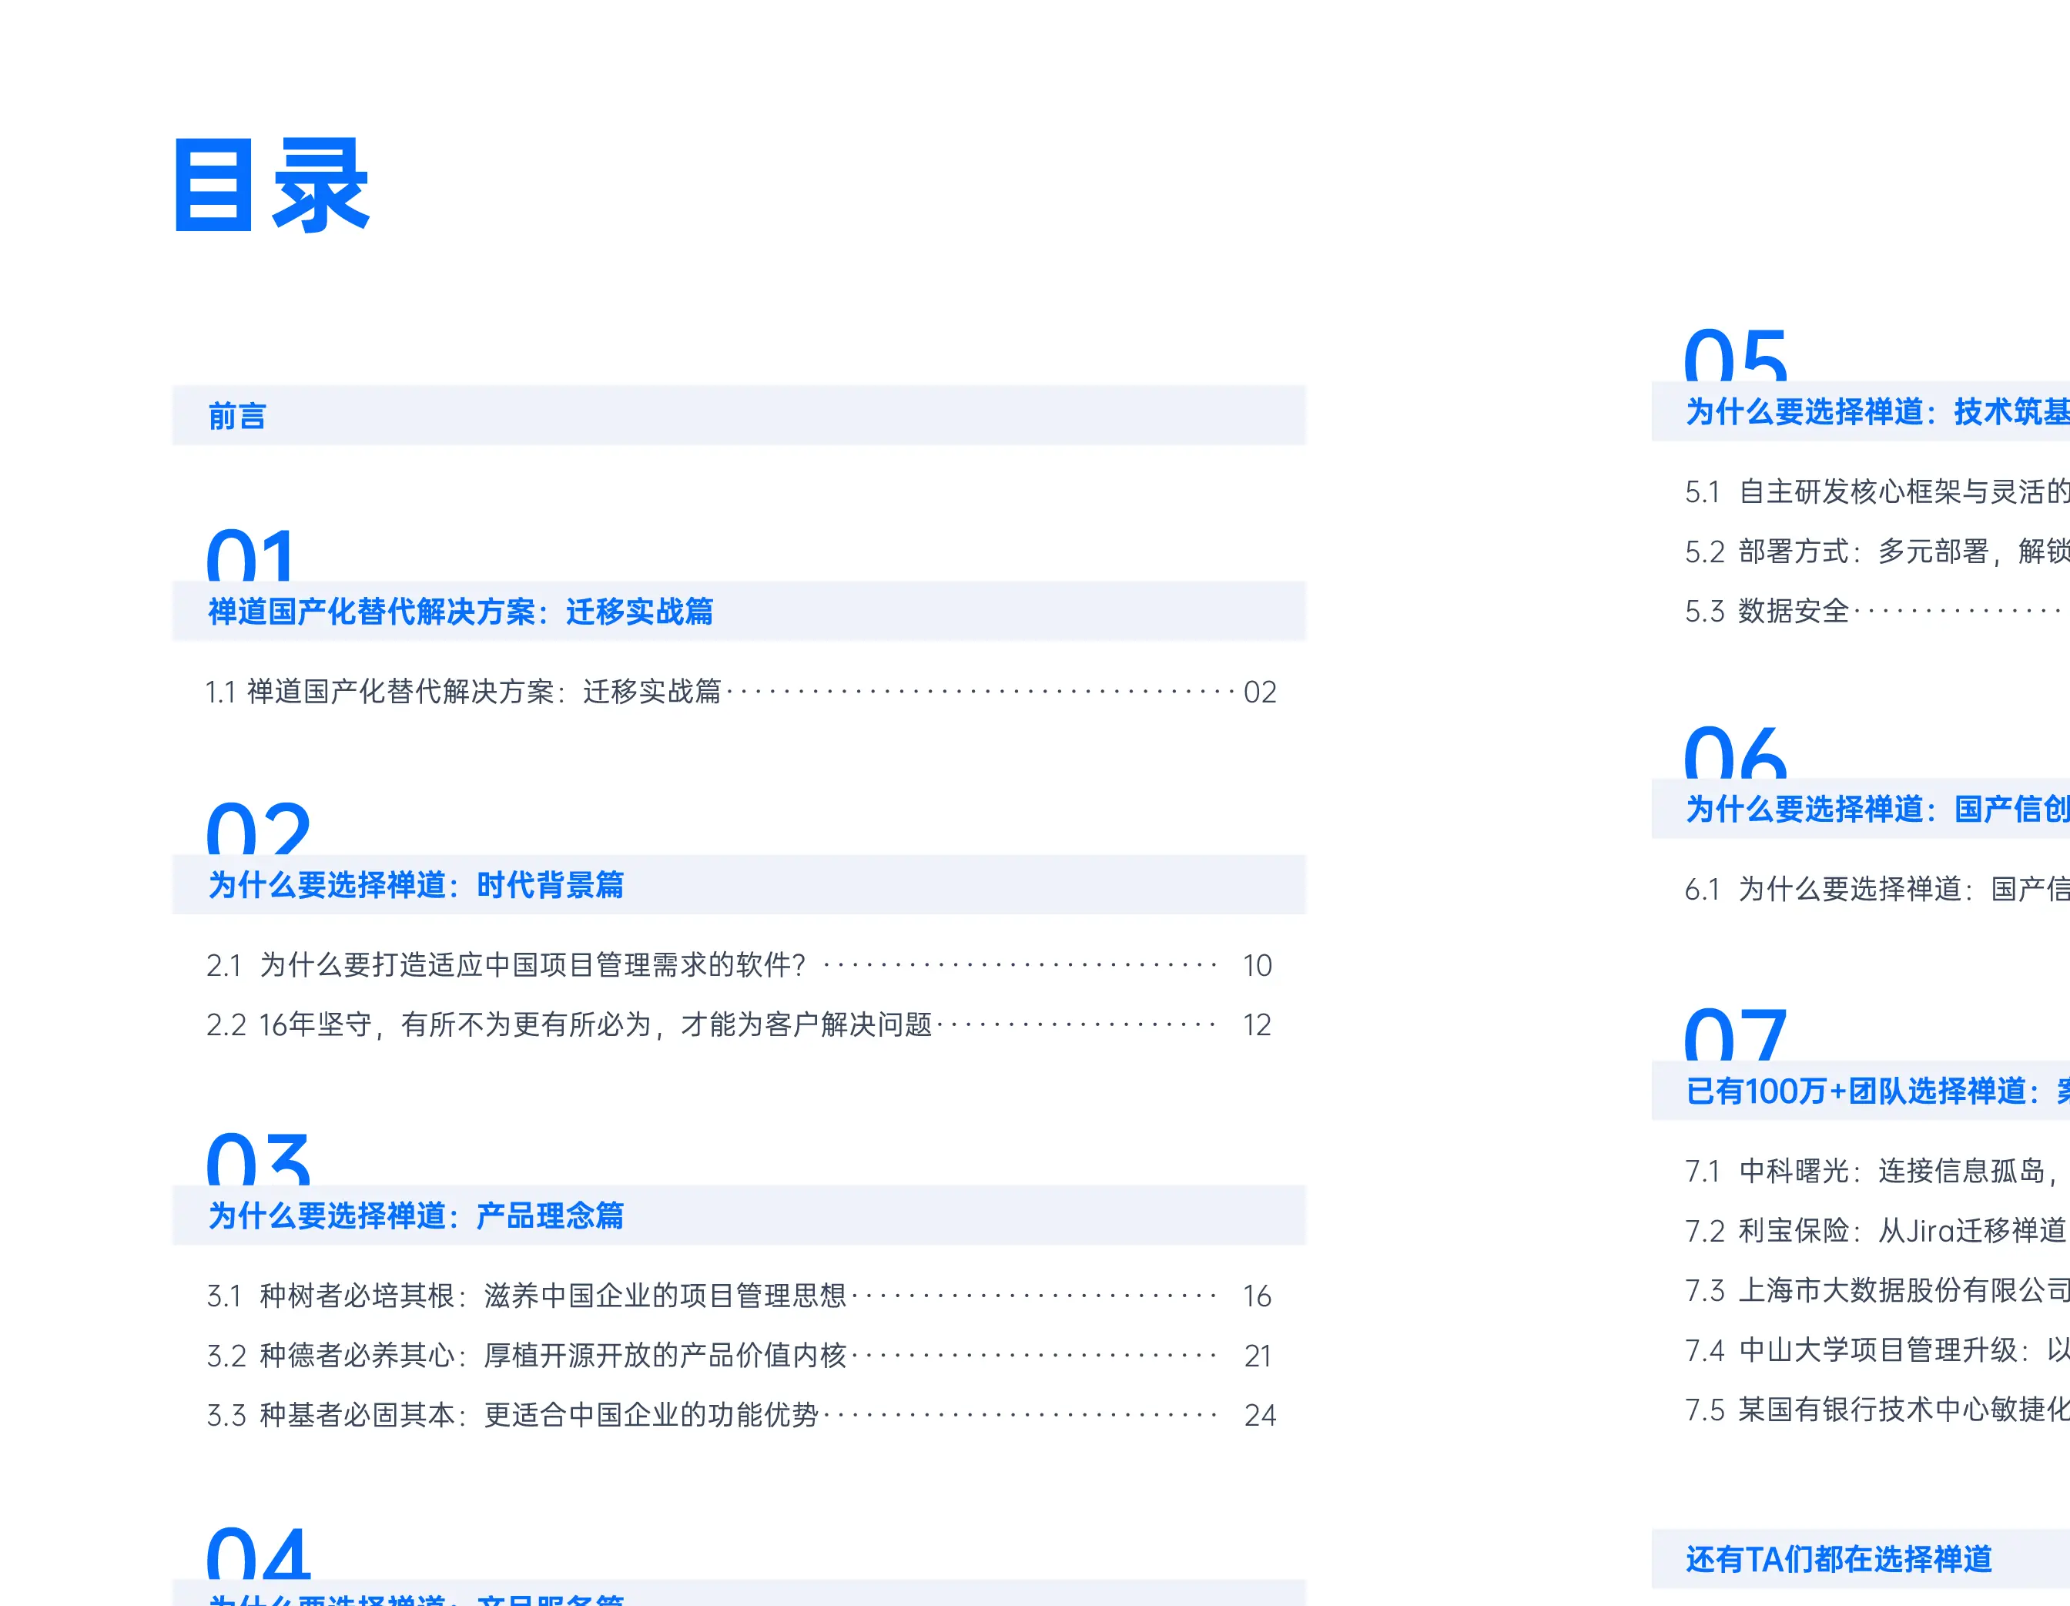Click the large 目录 title
The width and height of the screenshot is (2070, 1606).
coord(271,186)
